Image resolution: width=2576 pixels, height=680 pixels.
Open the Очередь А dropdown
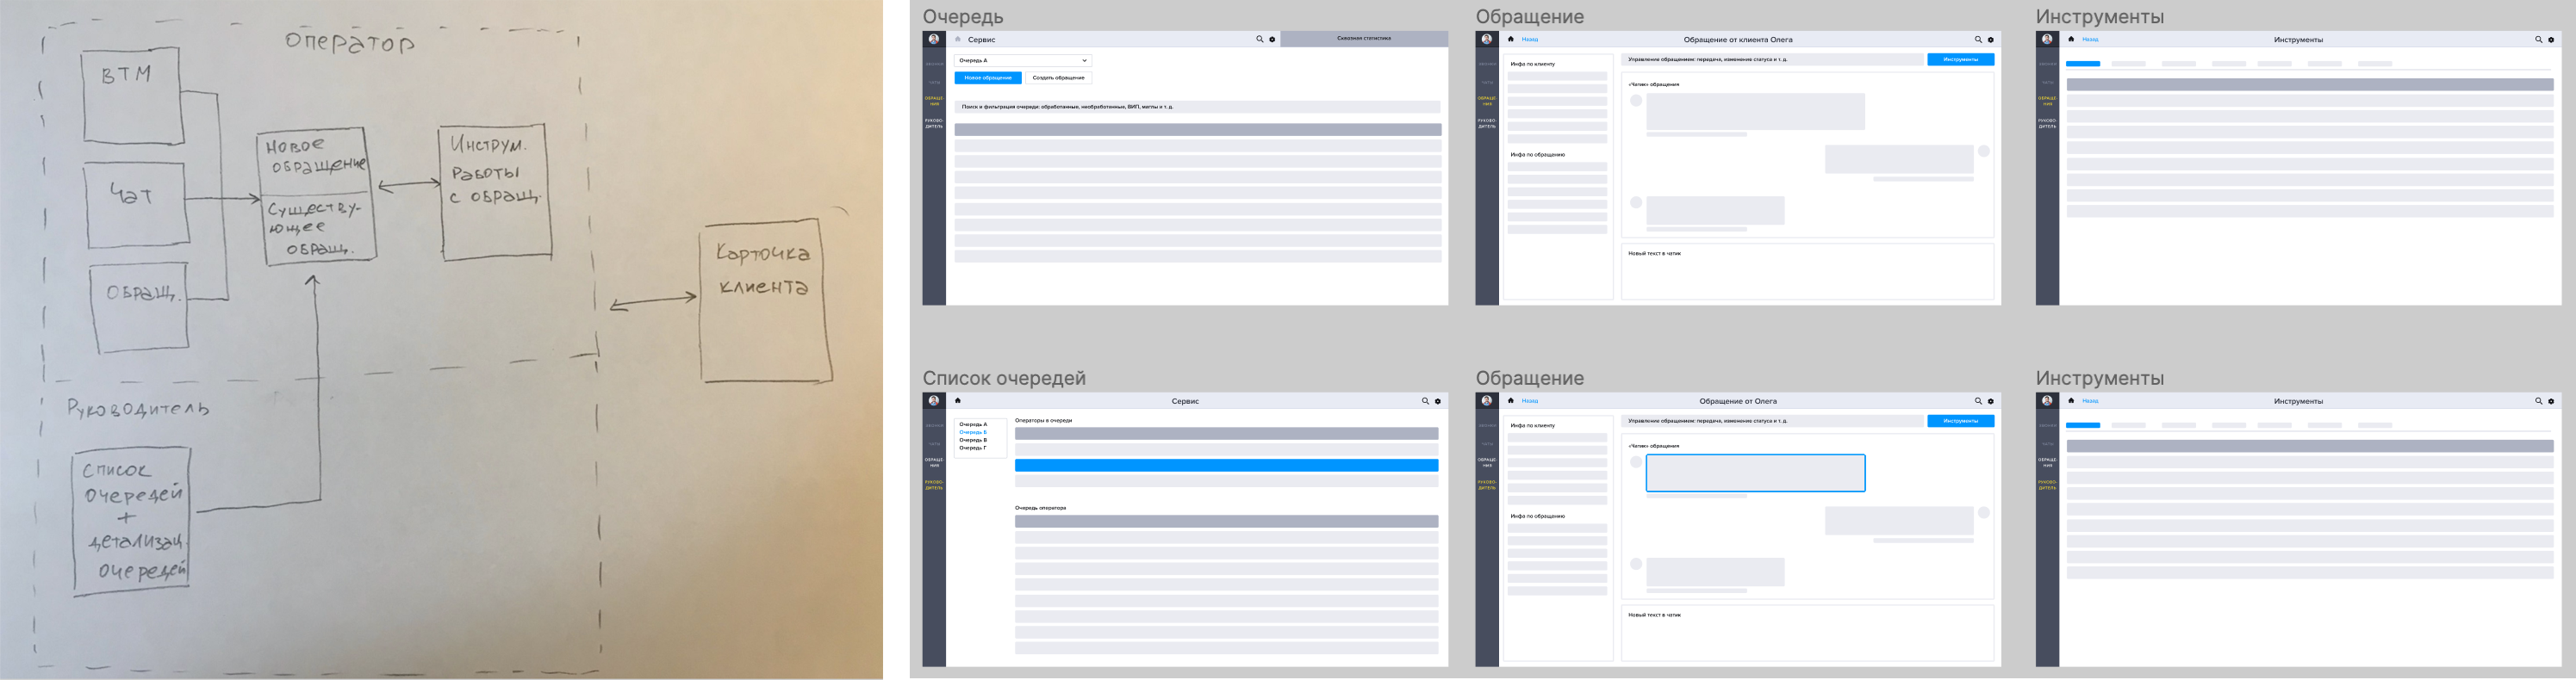click(1022, 60)
